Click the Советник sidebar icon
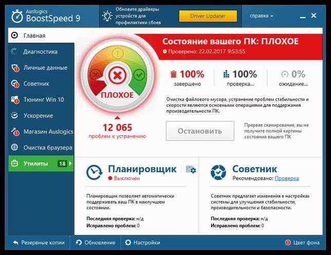The width and height of the screenshot is (331, 255). pos(15,84)
